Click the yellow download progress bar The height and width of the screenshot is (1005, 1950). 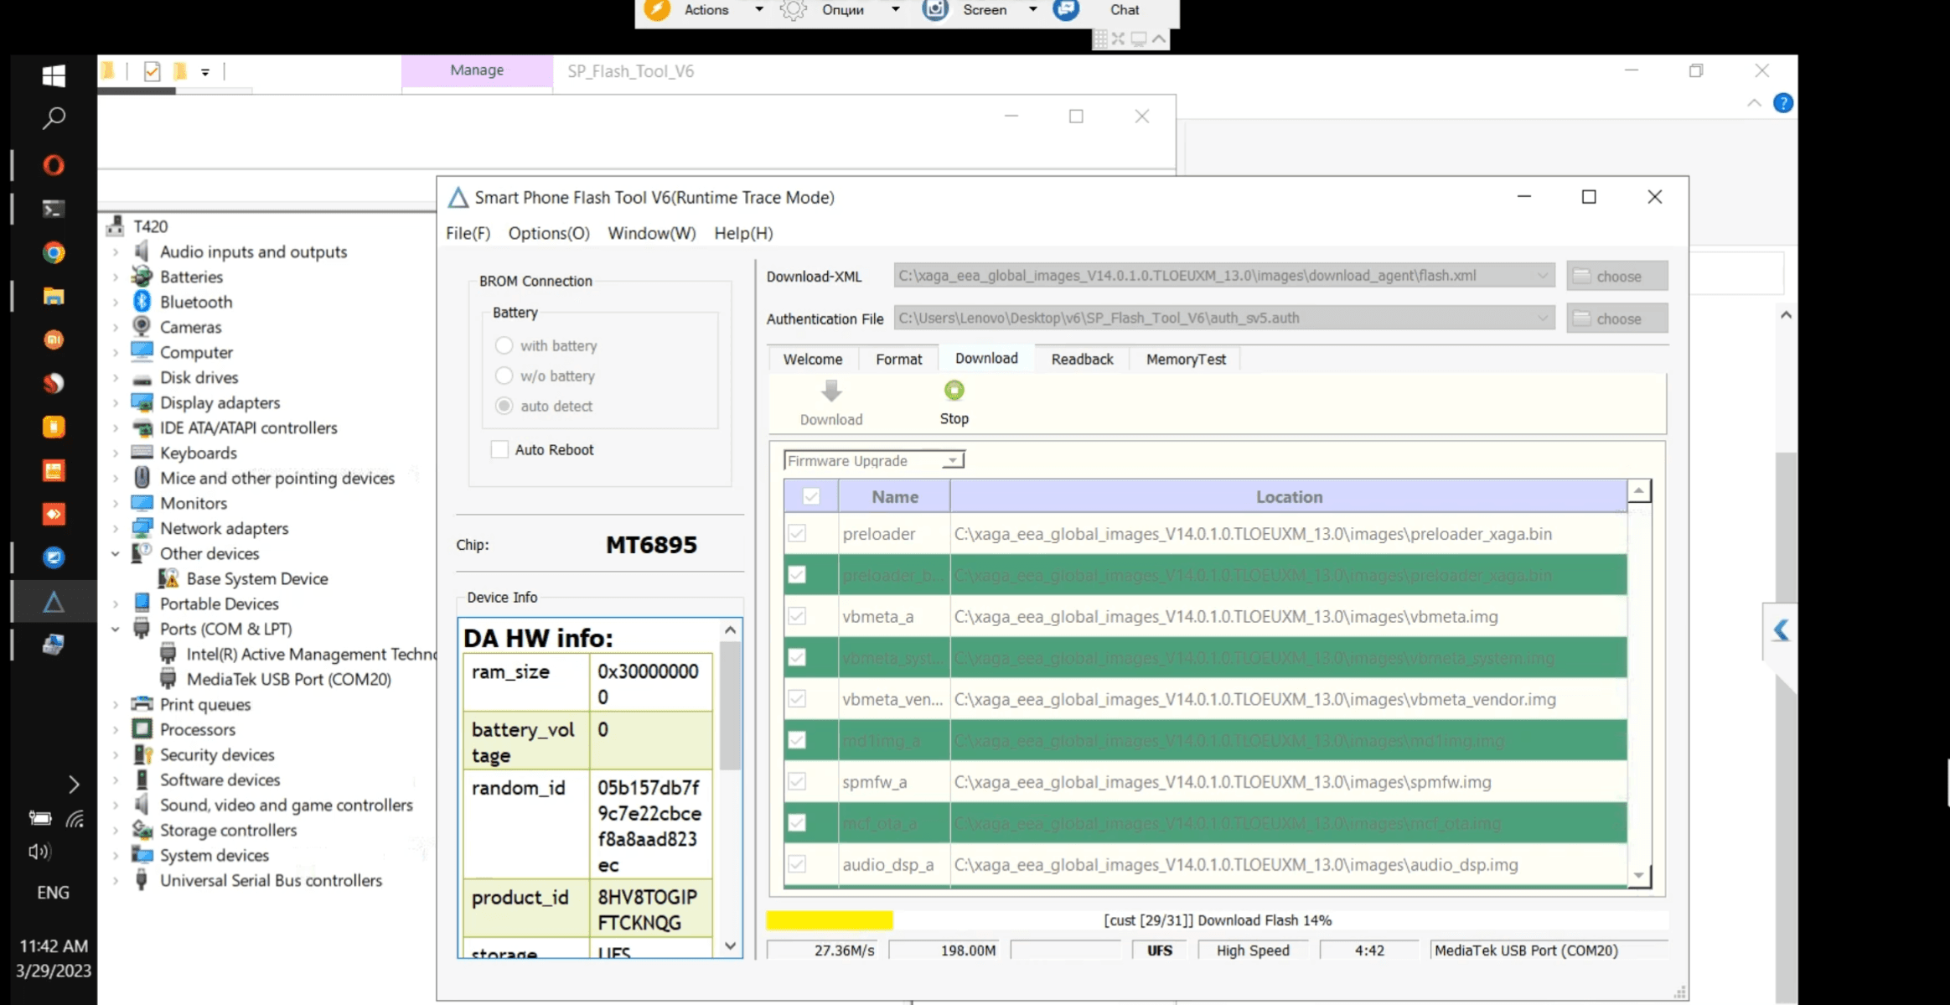(x=830, y=920)
